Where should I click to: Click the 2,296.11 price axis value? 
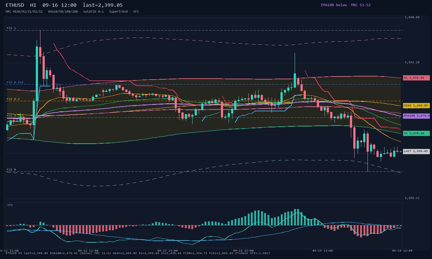pyautogui.click(x=412, y=198)
